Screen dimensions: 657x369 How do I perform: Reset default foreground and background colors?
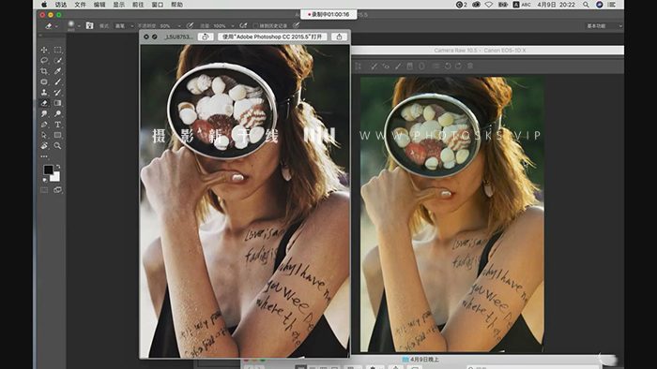[44, 180]
